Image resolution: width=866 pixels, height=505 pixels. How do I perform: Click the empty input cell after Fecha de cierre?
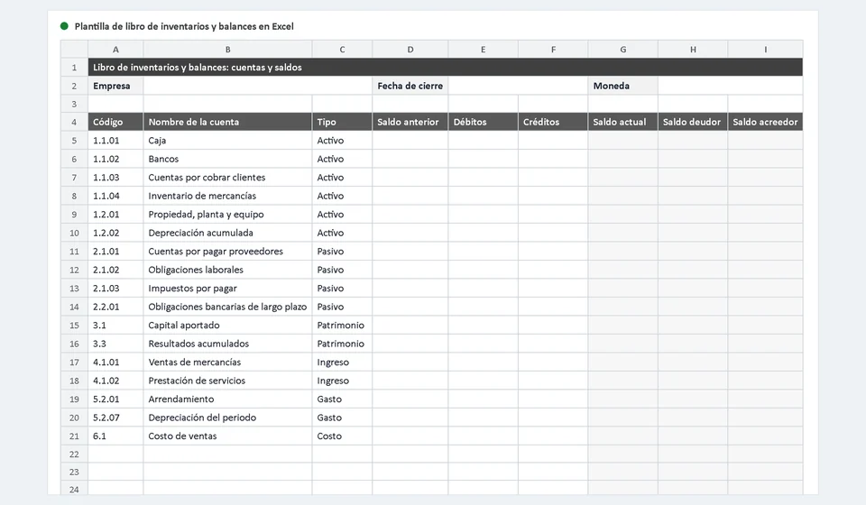click(x=518, y=86)
